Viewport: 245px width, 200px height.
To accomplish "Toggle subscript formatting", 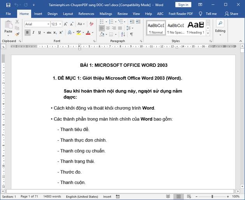I will click(x=55, y=33).
